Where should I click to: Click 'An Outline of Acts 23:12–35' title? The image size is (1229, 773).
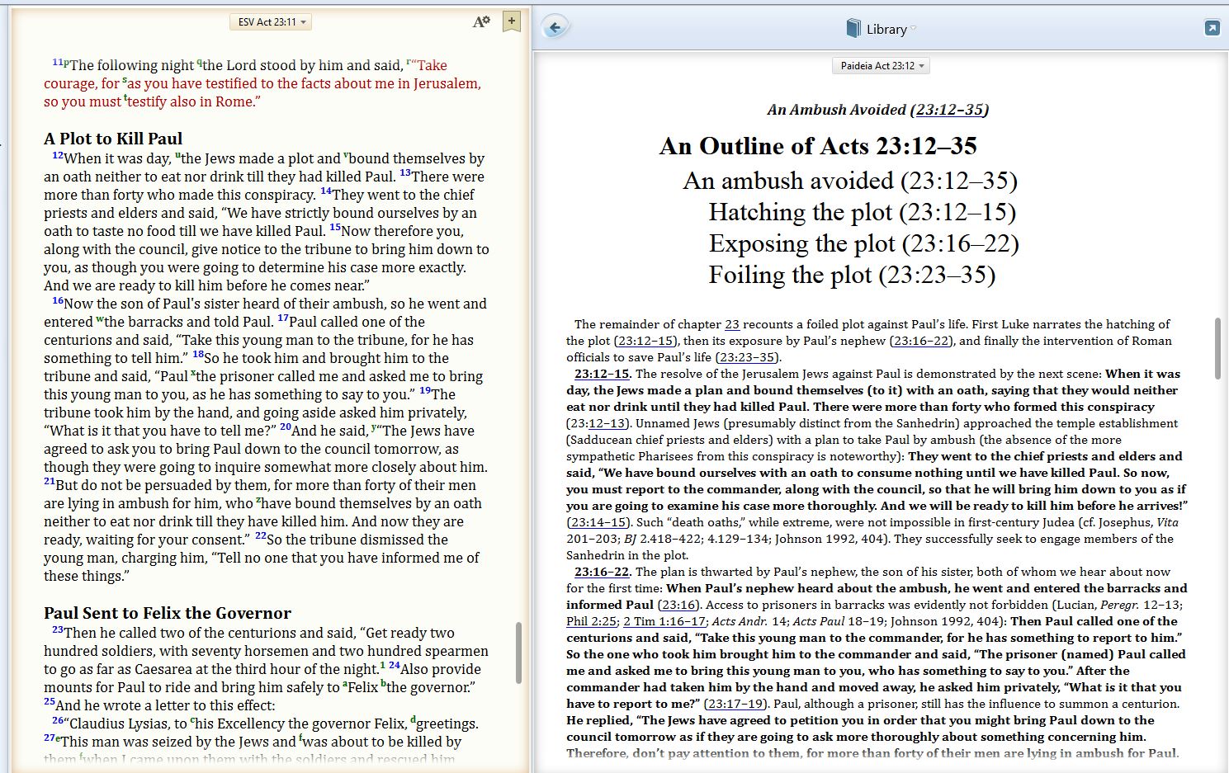(x=818, y=146)
